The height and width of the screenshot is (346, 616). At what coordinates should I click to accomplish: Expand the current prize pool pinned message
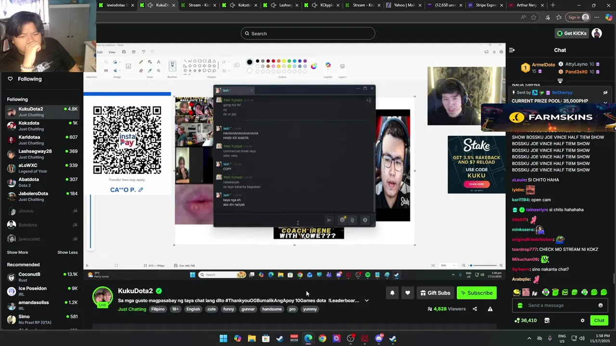coord(605,102)
